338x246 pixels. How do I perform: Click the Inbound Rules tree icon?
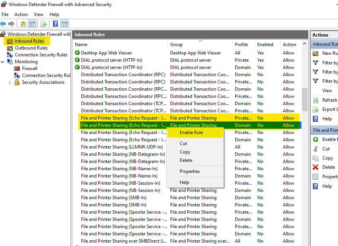click(10, 41)
